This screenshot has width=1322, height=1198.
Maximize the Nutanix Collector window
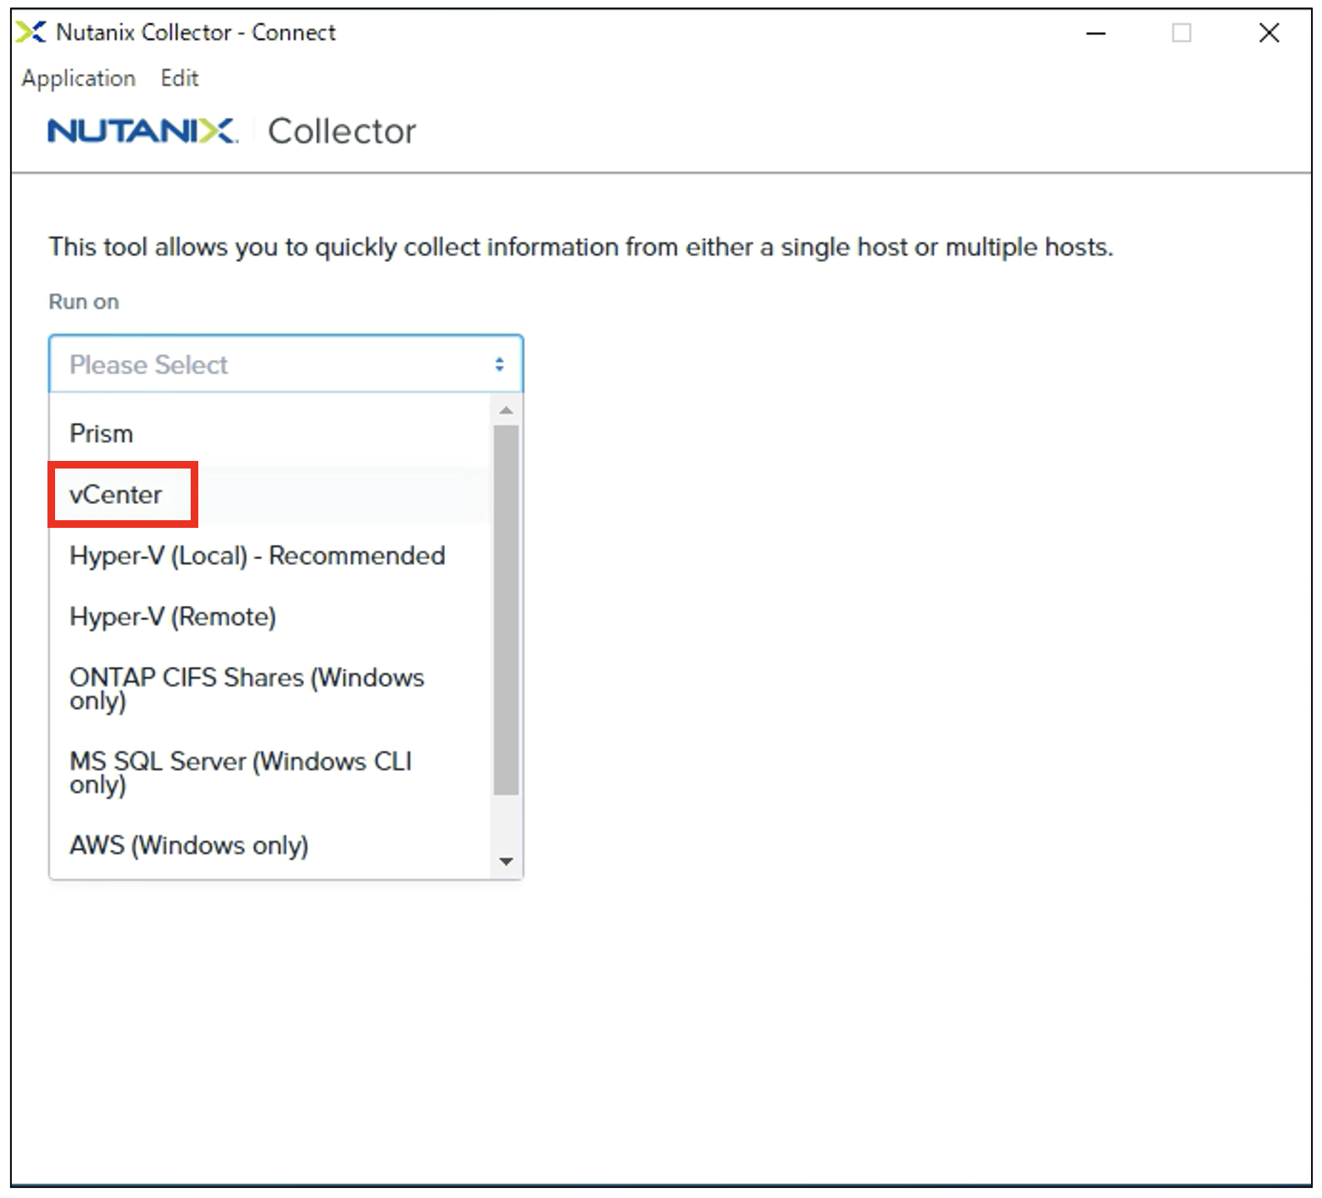1181,33
